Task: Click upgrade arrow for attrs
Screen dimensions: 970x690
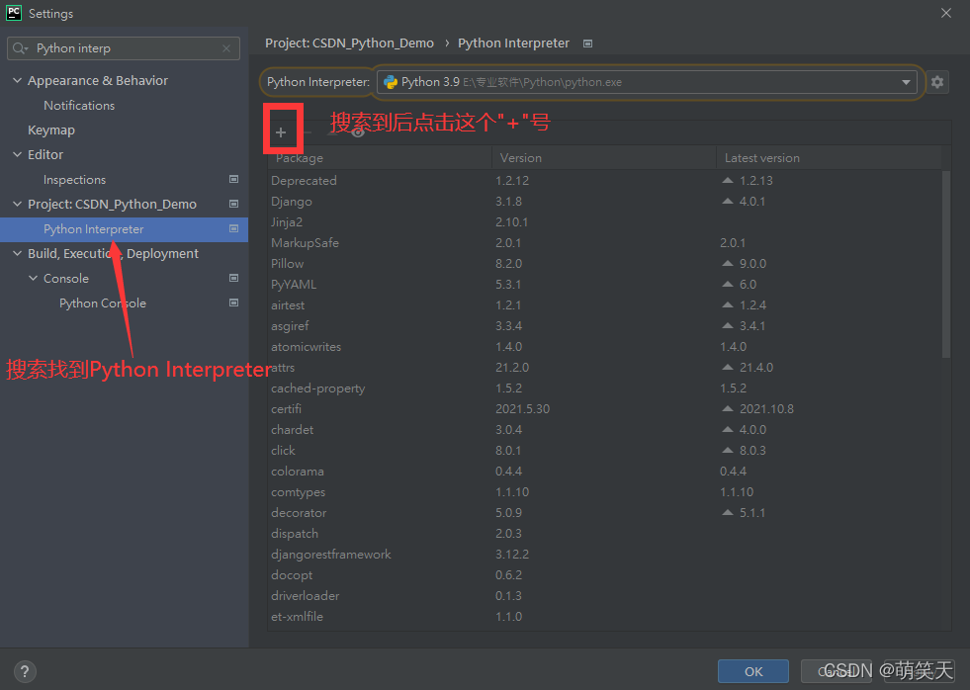Action: (728, 368)
